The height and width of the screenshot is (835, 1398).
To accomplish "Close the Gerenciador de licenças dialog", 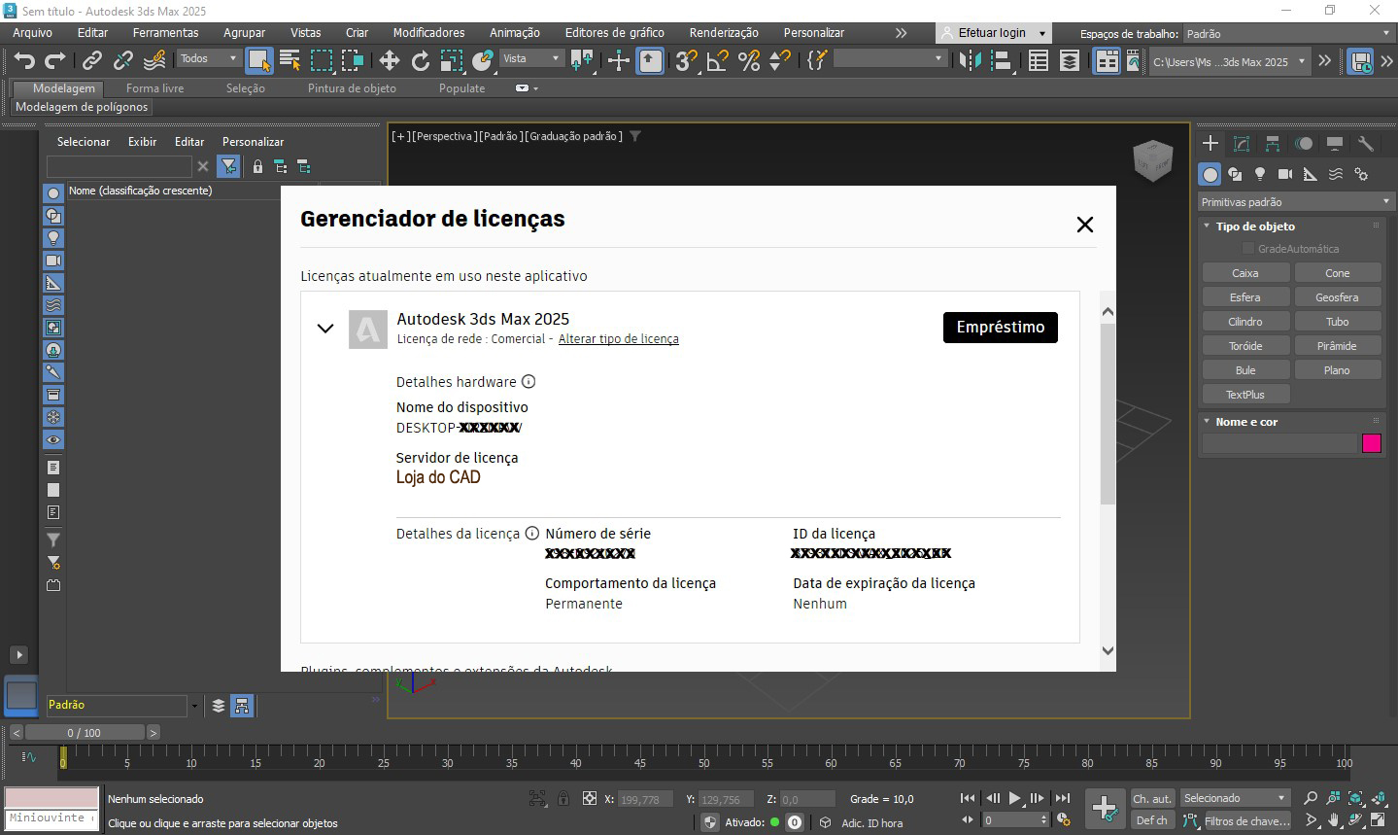I will tap(1085, 225).
